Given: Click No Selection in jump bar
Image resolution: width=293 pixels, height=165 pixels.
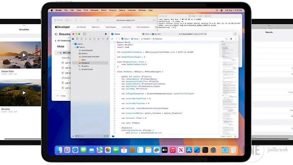Looking at the screenshot, I should click(157, 39).
